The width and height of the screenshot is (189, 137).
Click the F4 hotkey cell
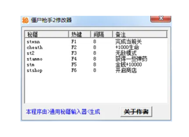click(x=74, y=59)
